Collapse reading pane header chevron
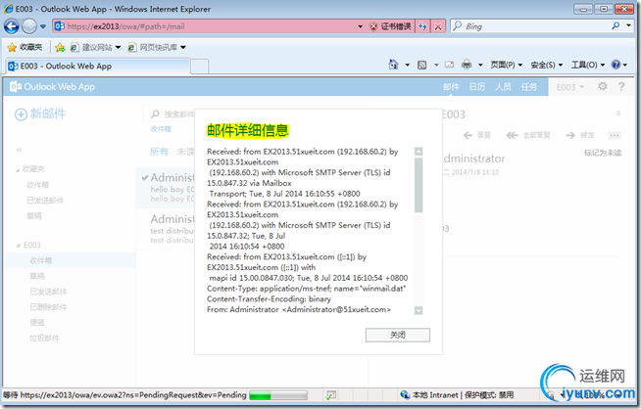 [618, 114]
